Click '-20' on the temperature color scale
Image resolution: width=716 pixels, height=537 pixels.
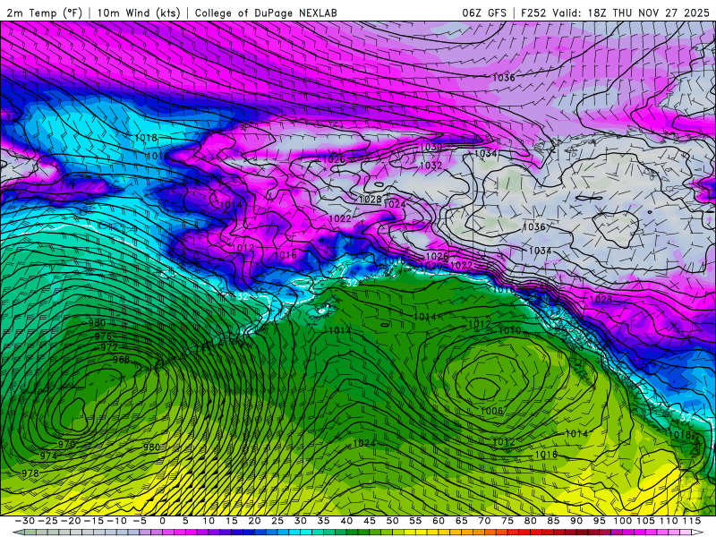71,521
